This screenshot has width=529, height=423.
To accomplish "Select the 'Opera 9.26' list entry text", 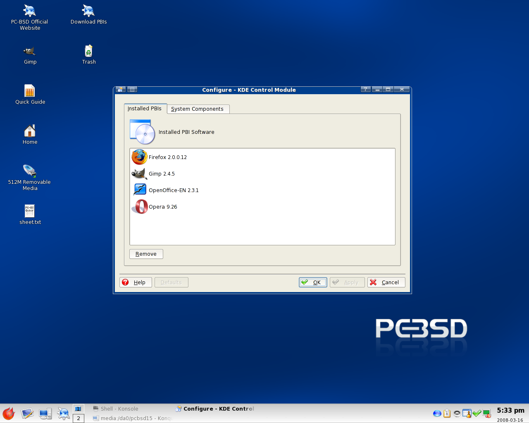I will coord(163,207).
